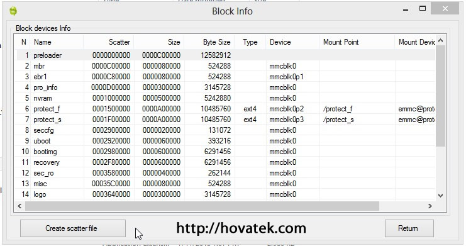The height and width of the screenshot is (246, 466).
Task: Sort by the Scatter column header
Action: click(108, 42)
